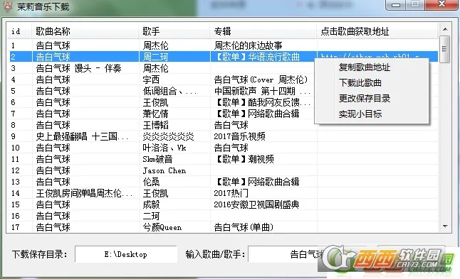
Task: Select singer 兮颜Queen in row 17
Action: (x=162, y=227)
